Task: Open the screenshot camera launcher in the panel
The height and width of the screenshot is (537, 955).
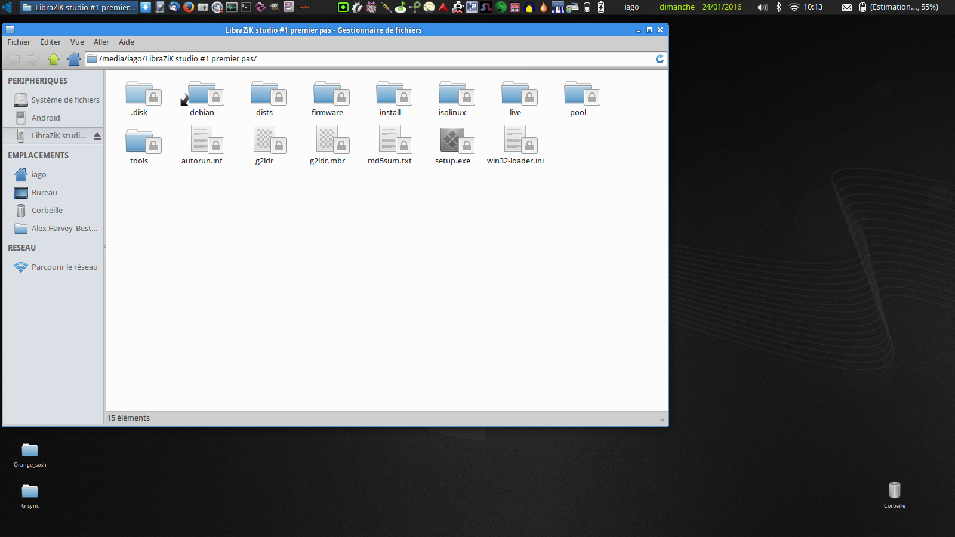Action: 203,7
